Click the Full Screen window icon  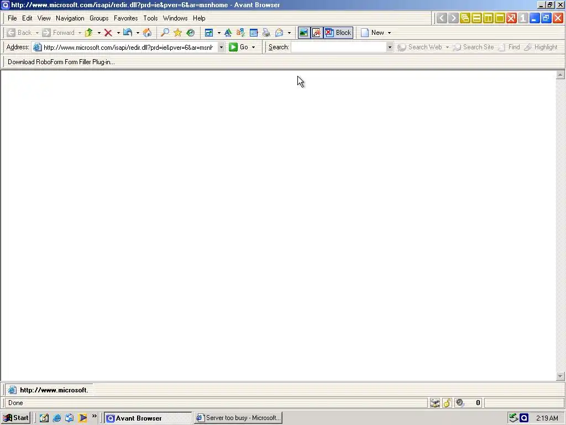click(x=209, y=33)
